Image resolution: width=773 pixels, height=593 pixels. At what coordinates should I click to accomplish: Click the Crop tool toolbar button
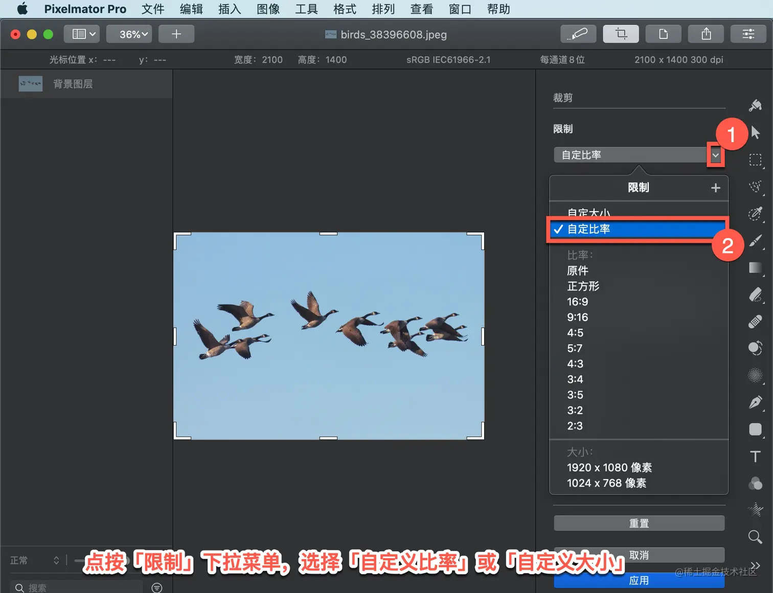pos(621,34)
